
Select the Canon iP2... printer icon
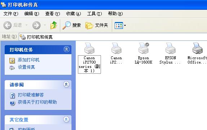[116, 48]
